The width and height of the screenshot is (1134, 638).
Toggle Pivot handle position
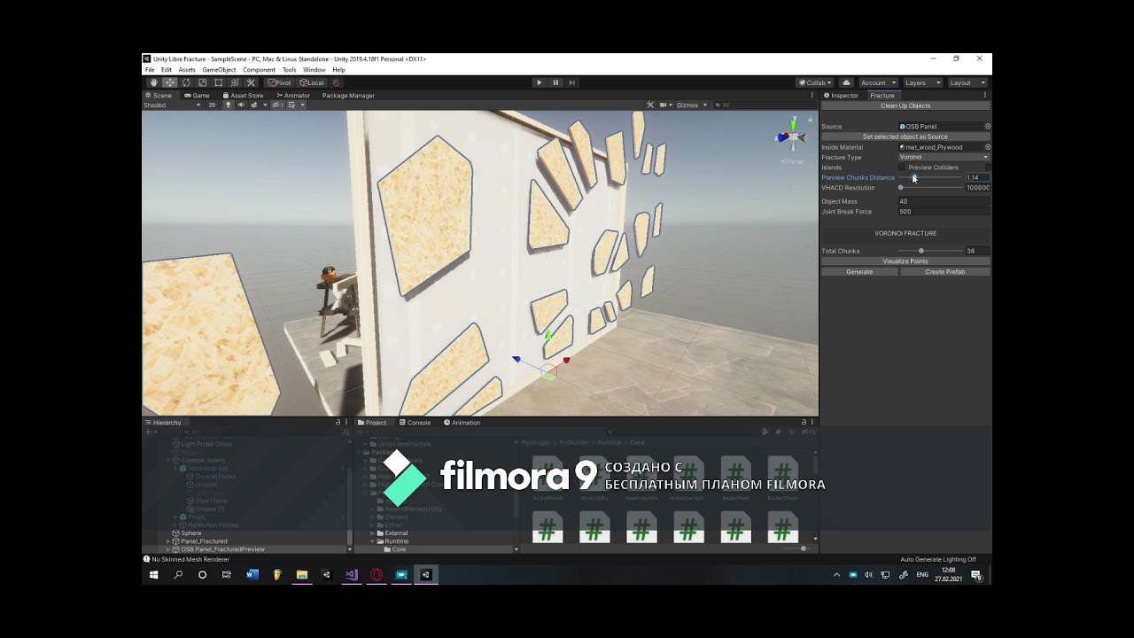(x=280, y=82)
